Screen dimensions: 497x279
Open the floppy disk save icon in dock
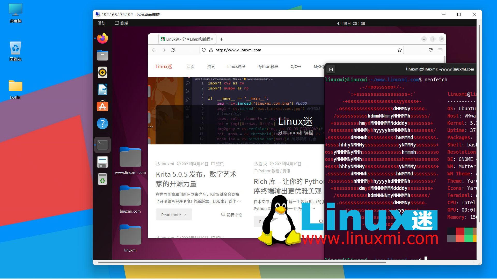tap(103, 162)
